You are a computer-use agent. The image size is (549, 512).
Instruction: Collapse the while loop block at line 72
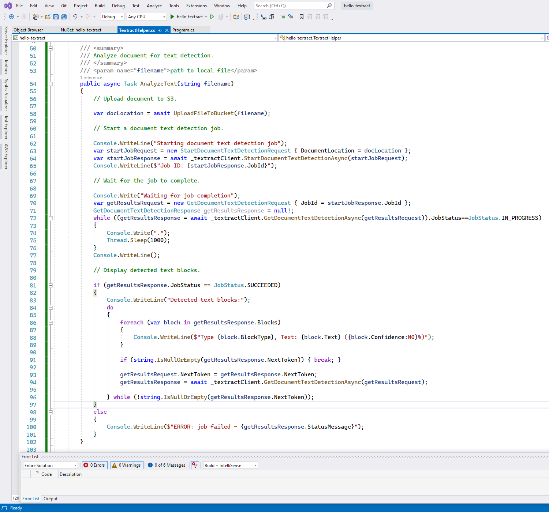51,218
